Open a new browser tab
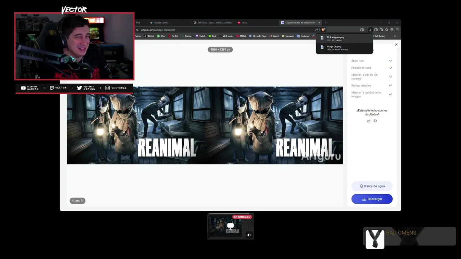Viewport: 461px width, 259px height. (326, 23)
